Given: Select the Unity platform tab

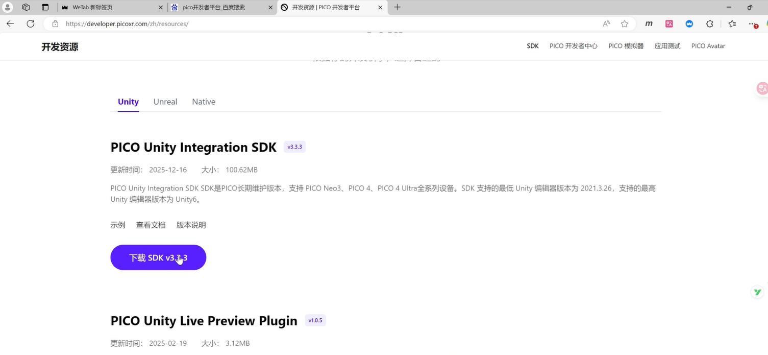Looking at the screenshot, I should click(x=128, y=102).
